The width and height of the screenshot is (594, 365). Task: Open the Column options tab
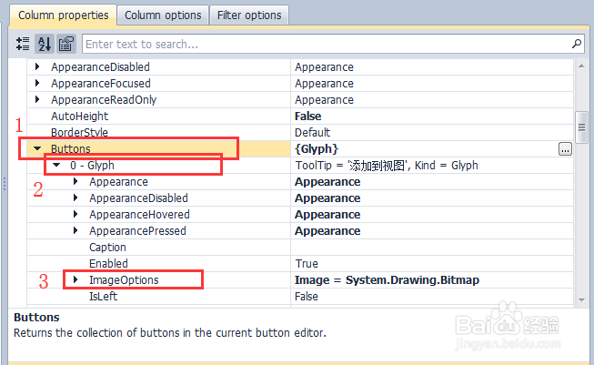pos(163,15)
